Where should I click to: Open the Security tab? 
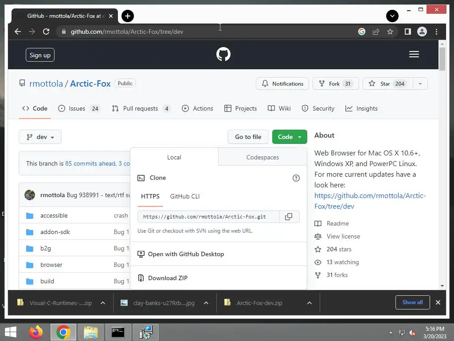pyautogui.click(x=318, y=108)
